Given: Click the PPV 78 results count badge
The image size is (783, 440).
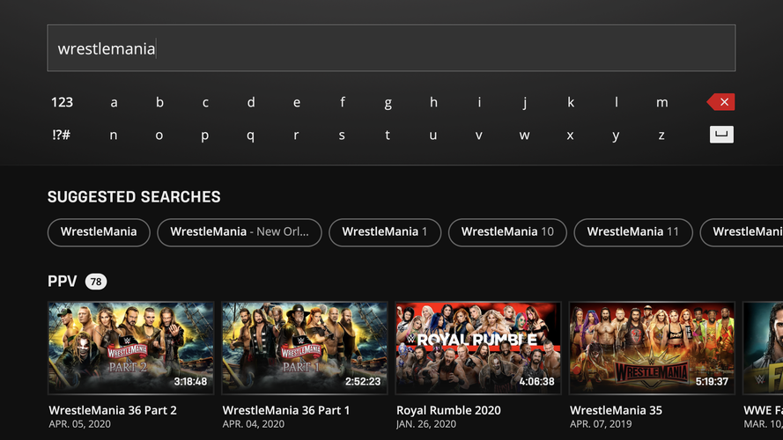Looking at the screenshot, I should 96,282.
